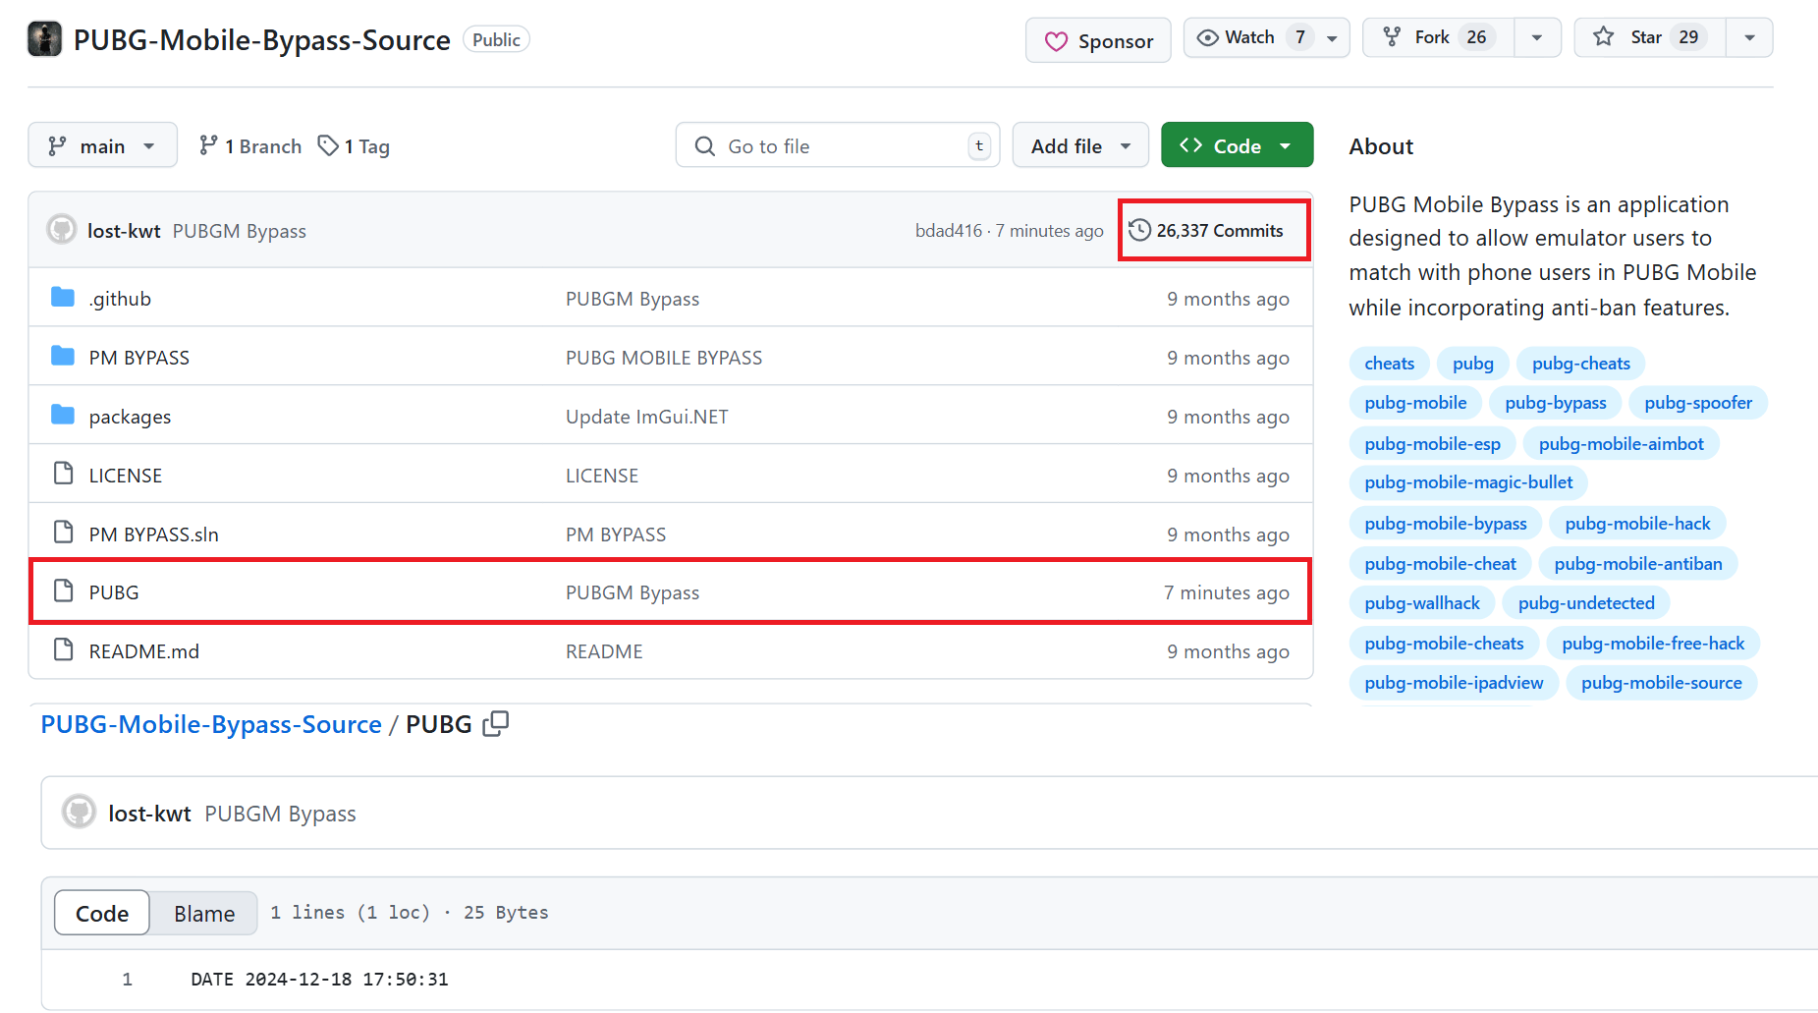The width and height of the screenshot is (1818, 1013).
Task: Open the README.md file
Action: tap(143, 650)
